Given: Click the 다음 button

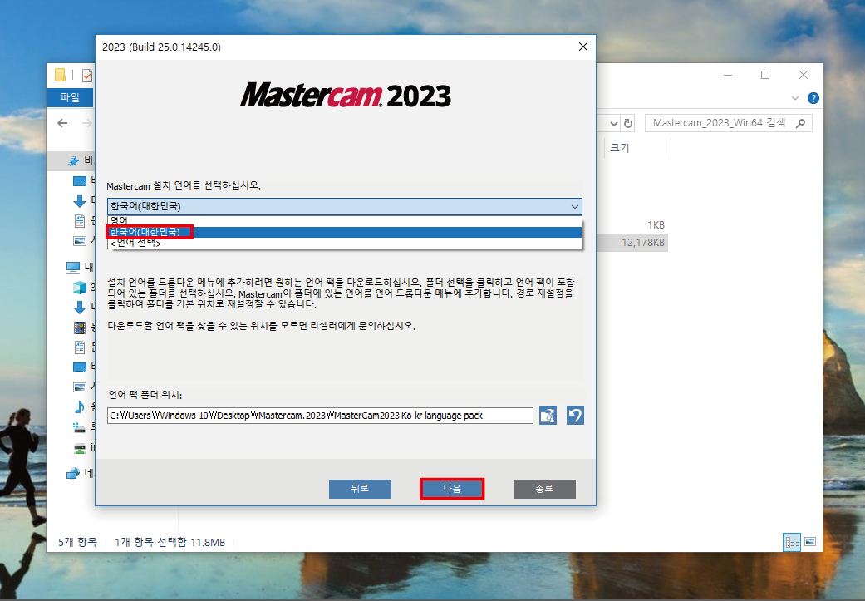Looking at the screenshot, I should coord(452,489).
